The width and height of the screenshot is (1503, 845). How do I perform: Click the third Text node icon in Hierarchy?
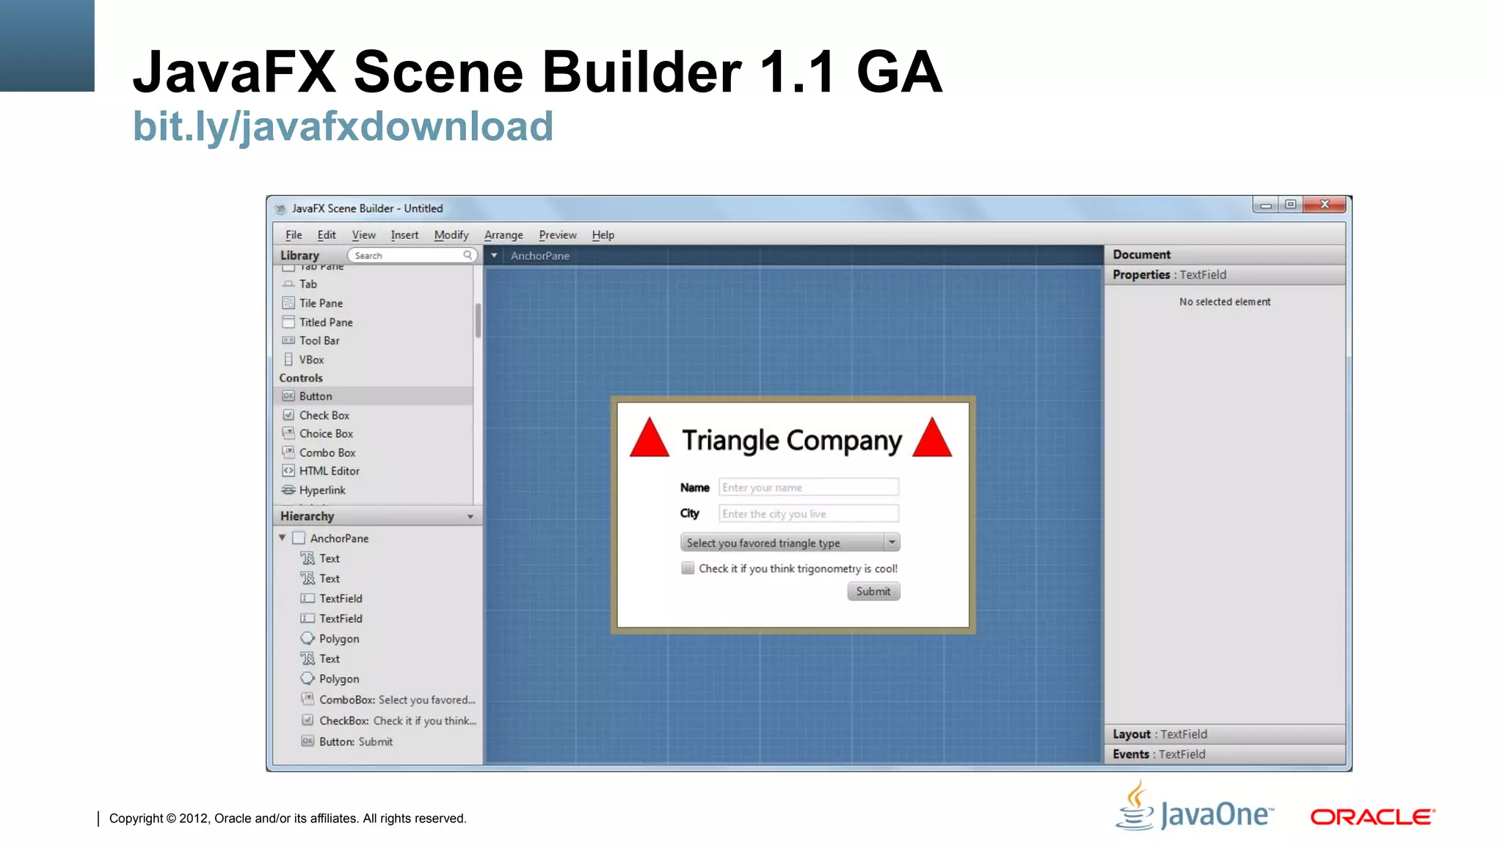point(307,659)
